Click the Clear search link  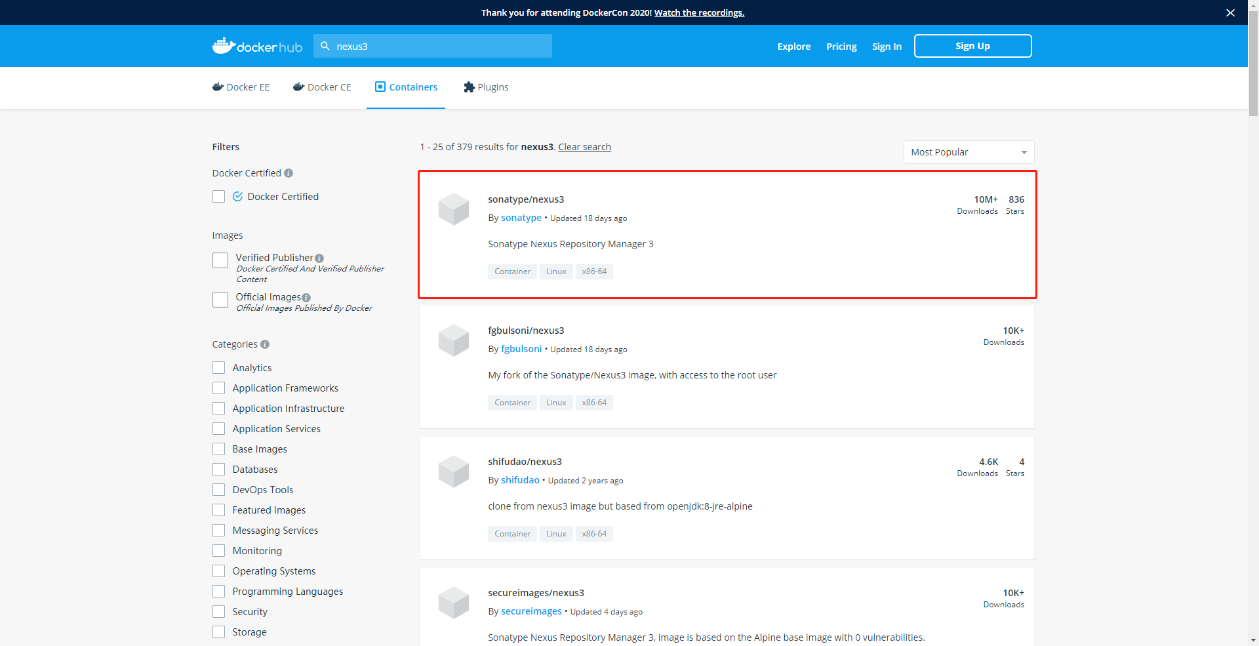point(584,147)
